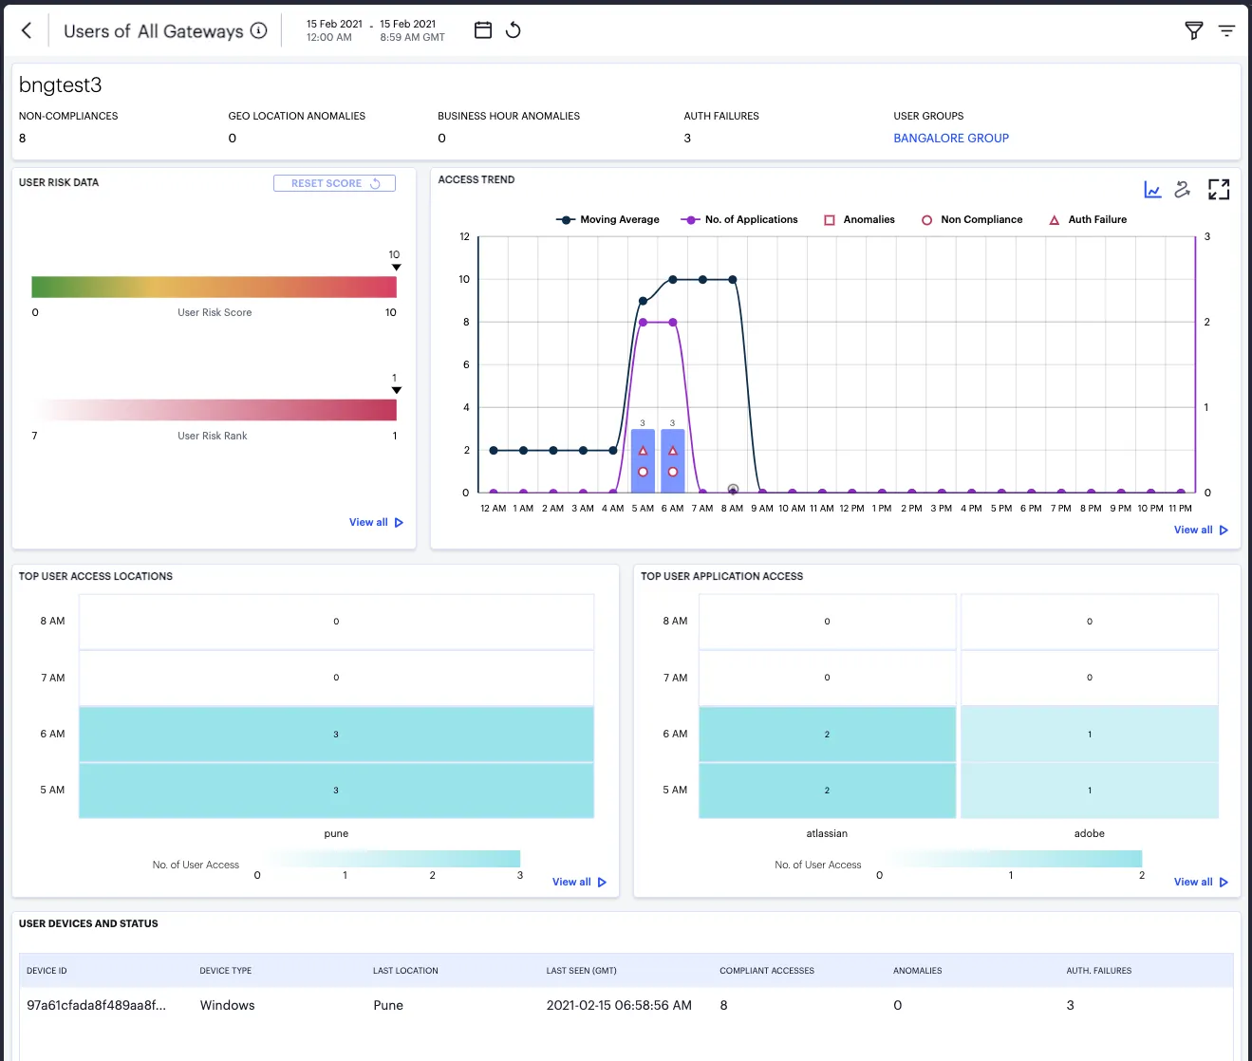Click Reset Score button
This screenshot has width=1252, height=1061.
[334, 183]
